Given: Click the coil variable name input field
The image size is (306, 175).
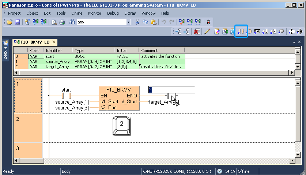Looking at the screenshot, I should tap(171, 90).
